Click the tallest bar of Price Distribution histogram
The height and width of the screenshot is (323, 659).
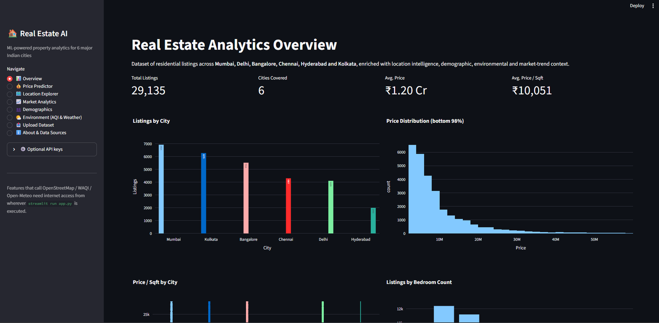412,189
